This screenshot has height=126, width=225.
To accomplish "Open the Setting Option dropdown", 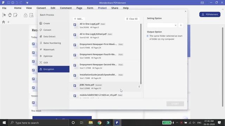I will pos(162,25).
